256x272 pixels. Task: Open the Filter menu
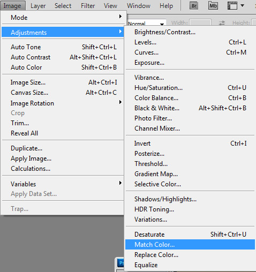pos(88,6)
